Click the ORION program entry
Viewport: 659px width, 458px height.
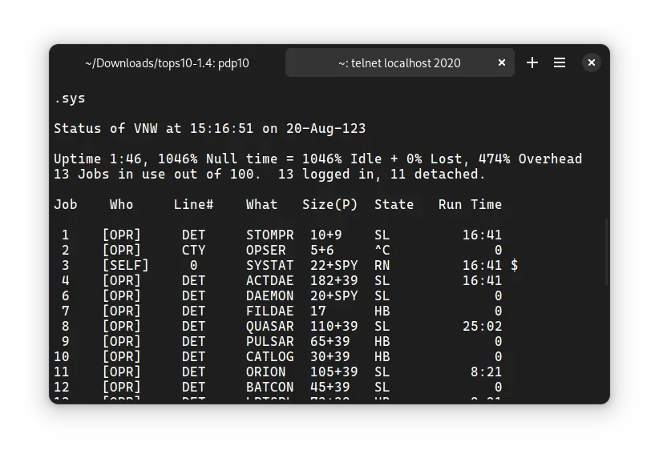pos(265,372)
